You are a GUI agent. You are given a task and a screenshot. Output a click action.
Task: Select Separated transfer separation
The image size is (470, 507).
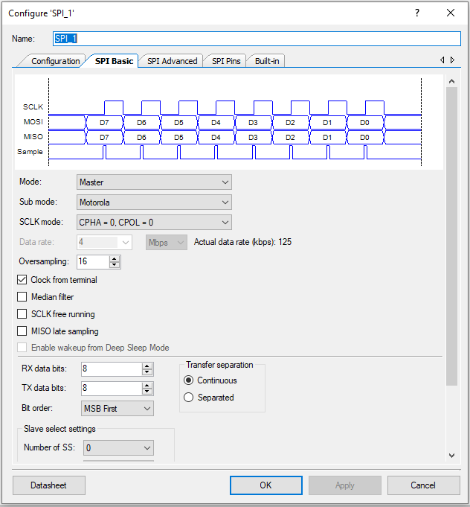[188, 398]
